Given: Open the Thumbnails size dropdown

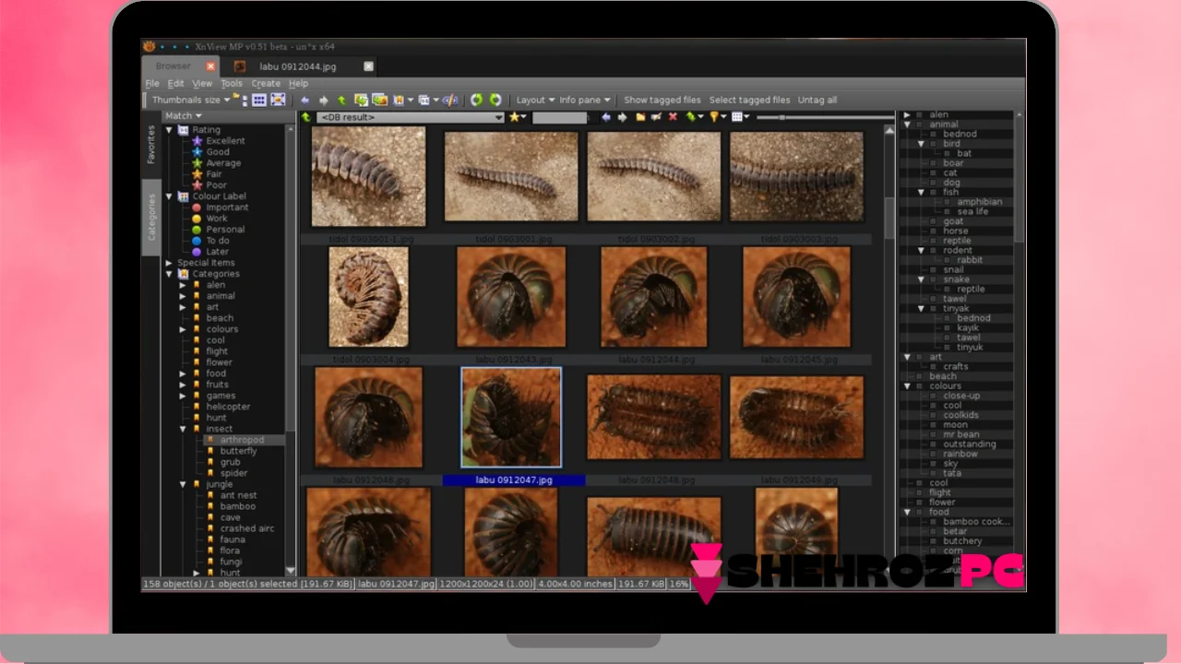Looking at the screenshot, I should [191, 100].
